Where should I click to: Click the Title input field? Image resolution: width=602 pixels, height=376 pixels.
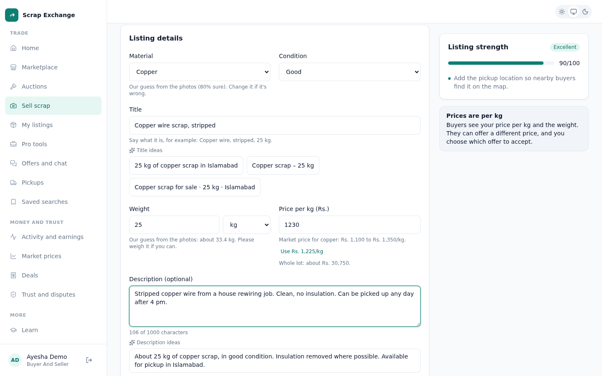coord(275,125)
